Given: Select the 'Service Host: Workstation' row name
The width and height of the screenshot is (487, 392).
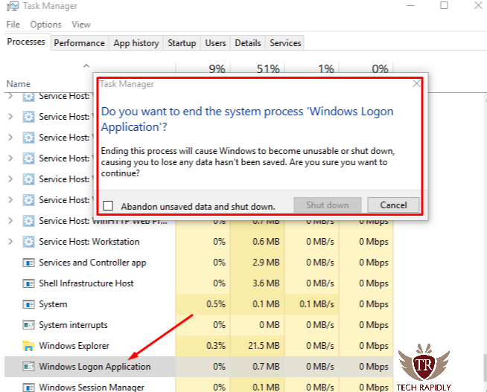Looking at the screenshot, I should pyautogui.click(x=89, y=242).
